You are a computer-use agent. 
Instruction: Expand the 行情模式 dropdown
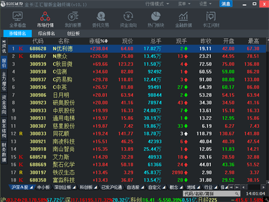[157, 4]
